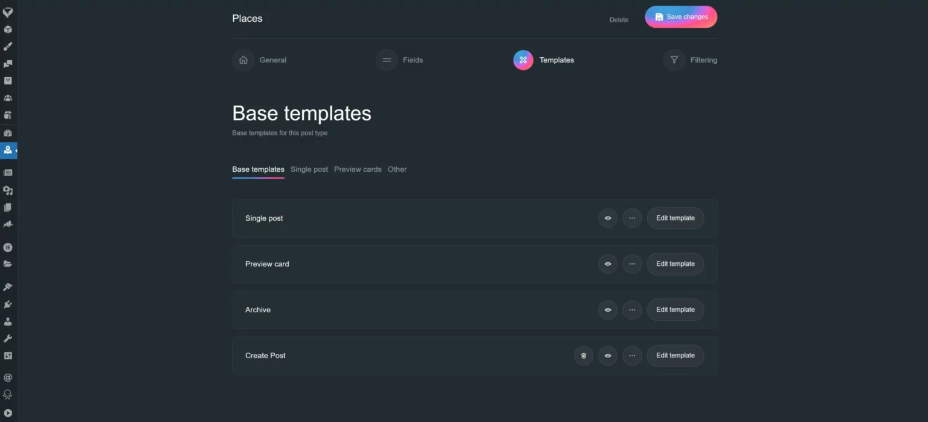The image size is (928, 422).
Task: Click the paintbrush icon in left sidebar
Action: pos(8,46)
